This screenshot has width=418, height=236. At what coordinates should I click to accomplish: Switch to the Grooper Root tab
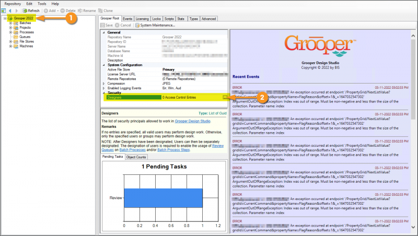110,18
